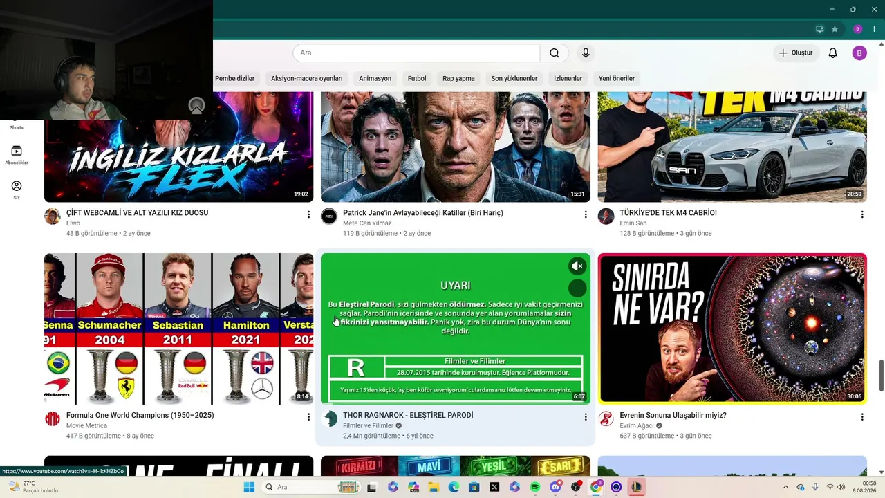Open Spotify from taskbar
Screen dimensions: 885x498
tap(535, 487)
